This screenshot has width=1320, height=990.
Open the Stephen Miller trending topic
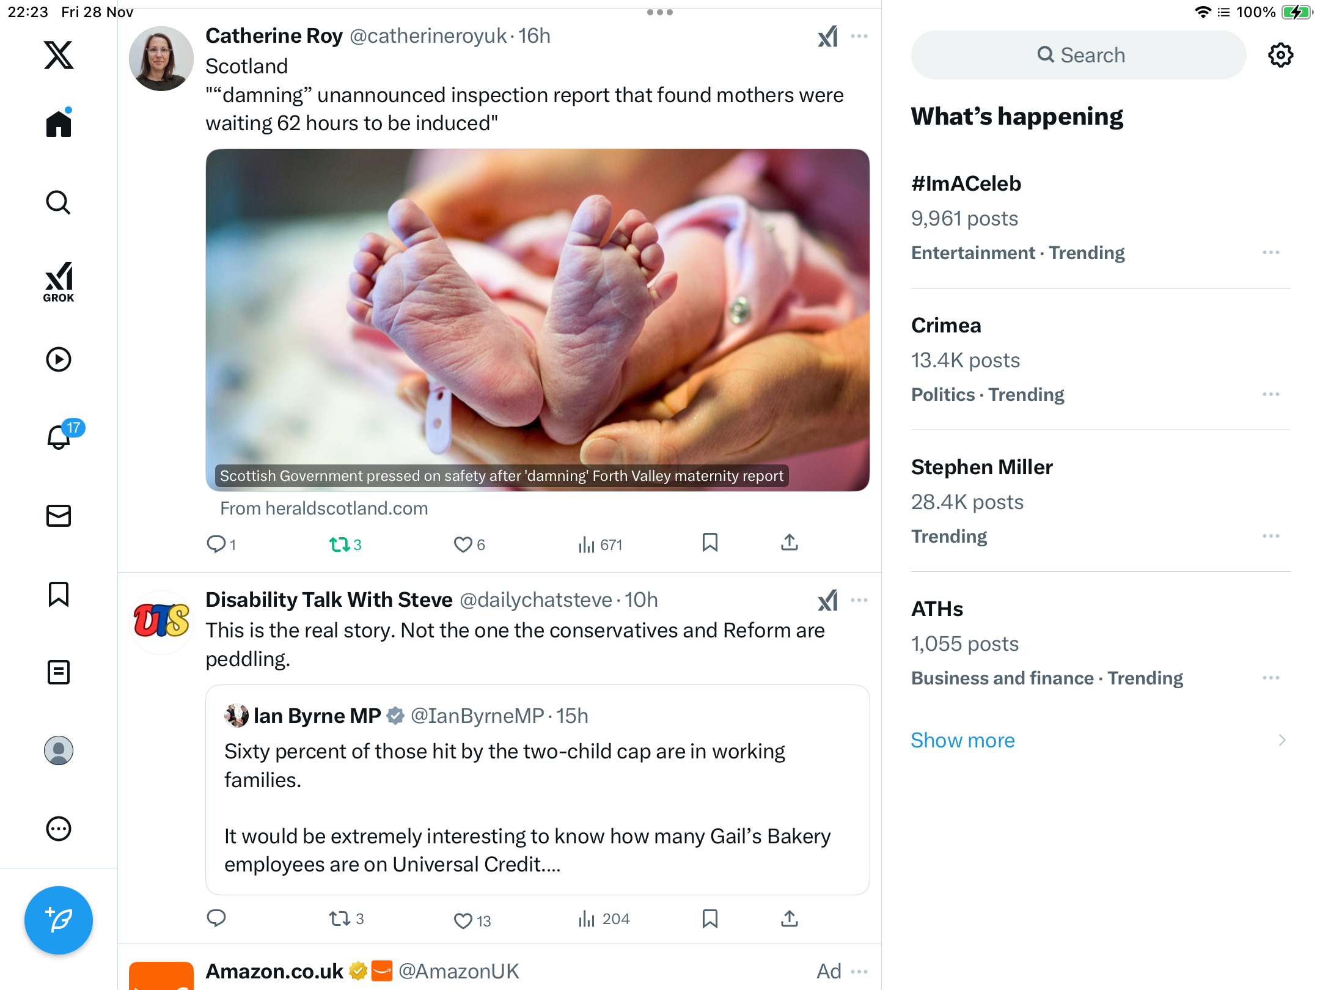[982, 467]
